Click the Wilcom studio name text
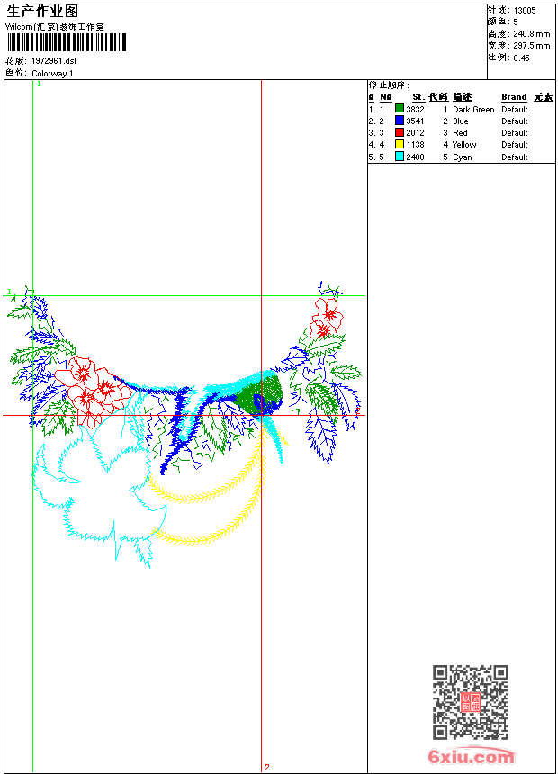This screenshot has width=558, height=774. pyautogui.click(x=55, y=27)
